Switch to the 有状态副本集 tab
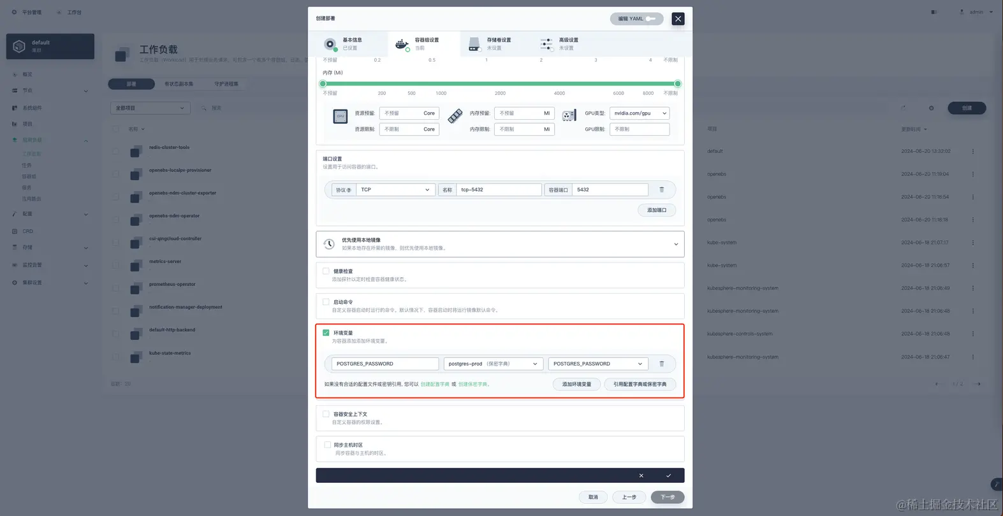Image resolution: width=1003 pixels, height=516 pixels. click(x=179, y=84)
